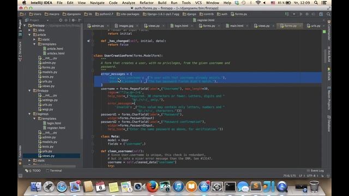This screenshot has width=349, height=196.
Task: Click the LF line separator selector
Action: point(302,176)
